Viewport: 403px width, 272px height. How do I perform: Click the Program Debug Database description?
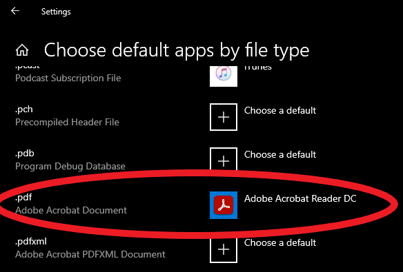70,167
